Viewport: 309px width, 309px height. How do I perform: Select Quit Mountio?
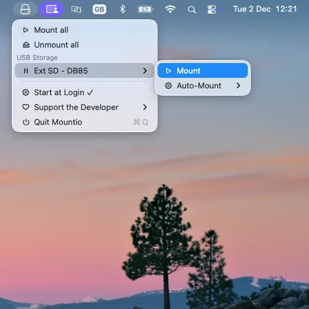[x=85, y=122]
